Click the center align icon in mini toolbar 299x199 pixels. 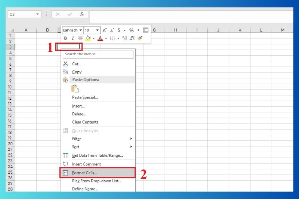click(80, 38)
